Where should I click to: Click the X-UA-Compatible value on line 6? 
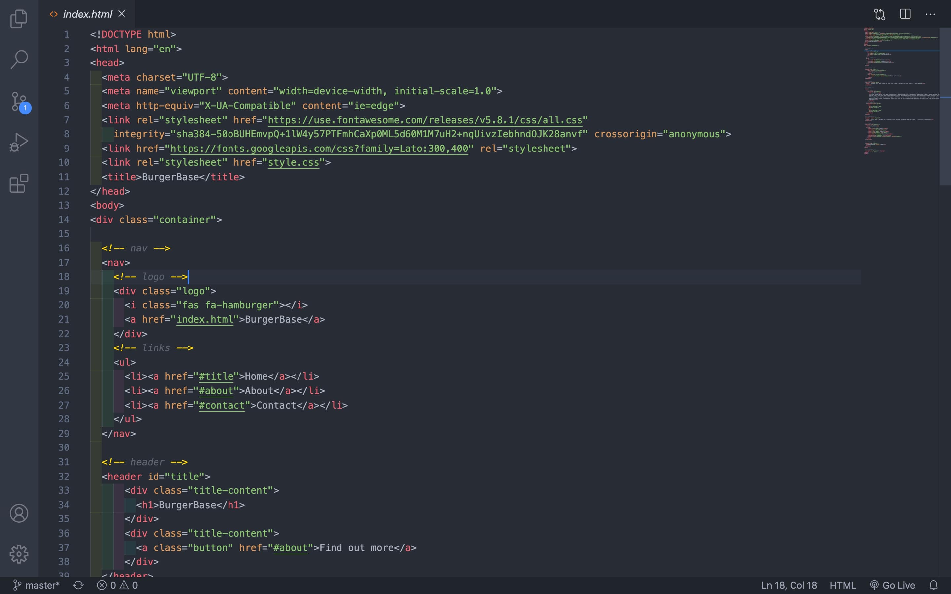248,106
